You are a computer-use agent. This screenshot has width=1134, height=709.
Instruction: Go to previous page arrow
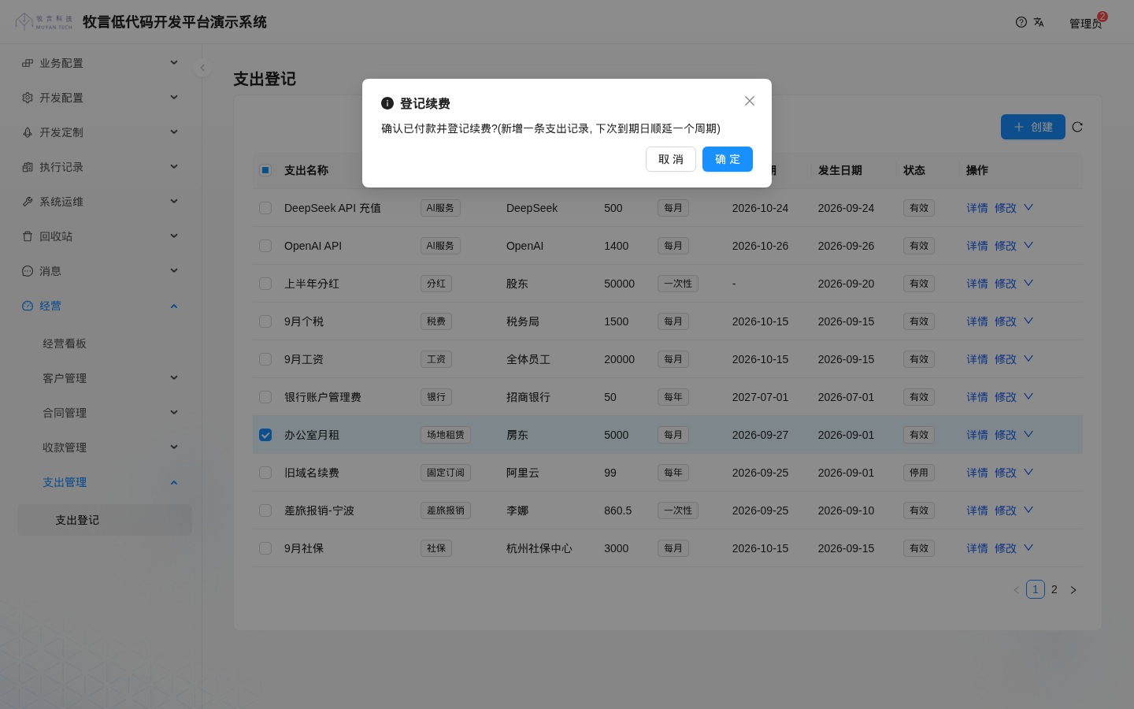pos(1017,590)
